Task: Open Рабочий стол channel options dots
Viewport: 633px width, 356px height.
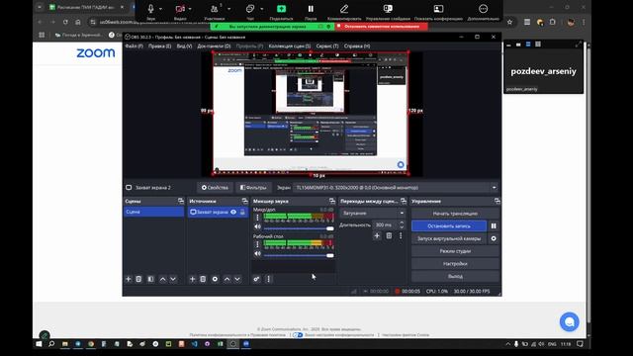Action: pos(257,244)
